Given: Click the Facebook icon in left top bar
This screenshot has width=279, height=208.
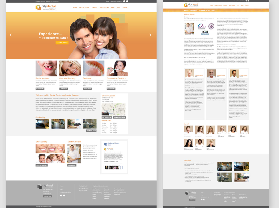Looking at the screenshot, I should pos(127,1).
